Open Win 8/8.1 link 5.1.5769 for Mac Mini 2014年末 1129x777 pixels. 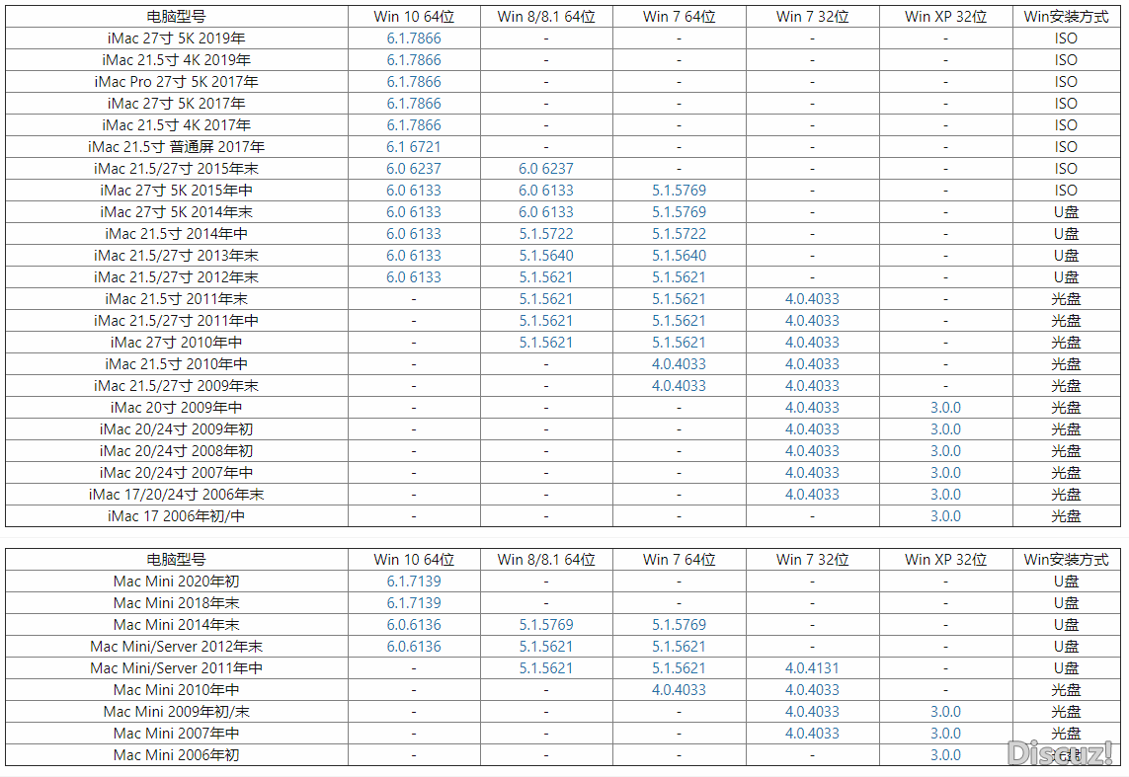tap(546, 625)
